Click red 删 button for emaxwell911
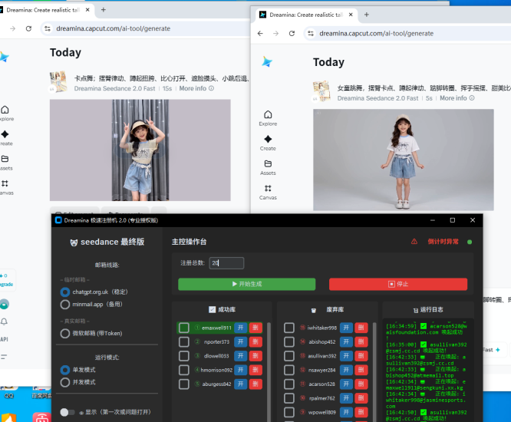This screenshot has height=422, width=511. point(255,328)
